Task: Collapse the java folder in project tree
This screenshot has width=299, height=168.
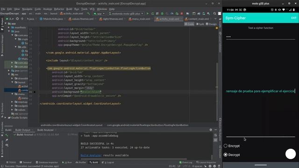Action: [x=9, y=31]
